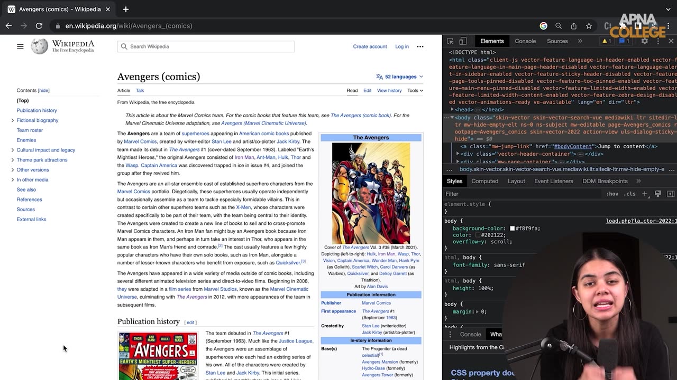Viewport: 677px width, 380px height.
Task: Share this page from the address bar
Action: click(x=573, y=26)
